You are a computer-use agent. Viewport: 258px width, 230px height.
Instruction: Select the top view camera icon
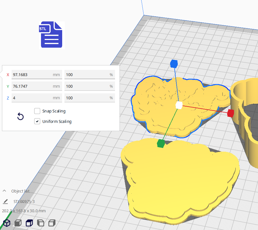(29, 223)
